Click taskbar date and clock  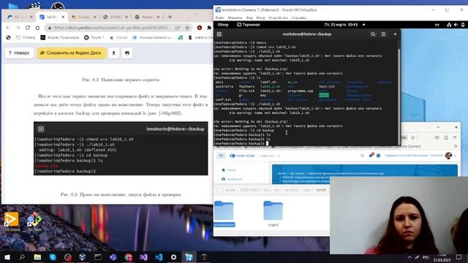[x=442, y=258]
